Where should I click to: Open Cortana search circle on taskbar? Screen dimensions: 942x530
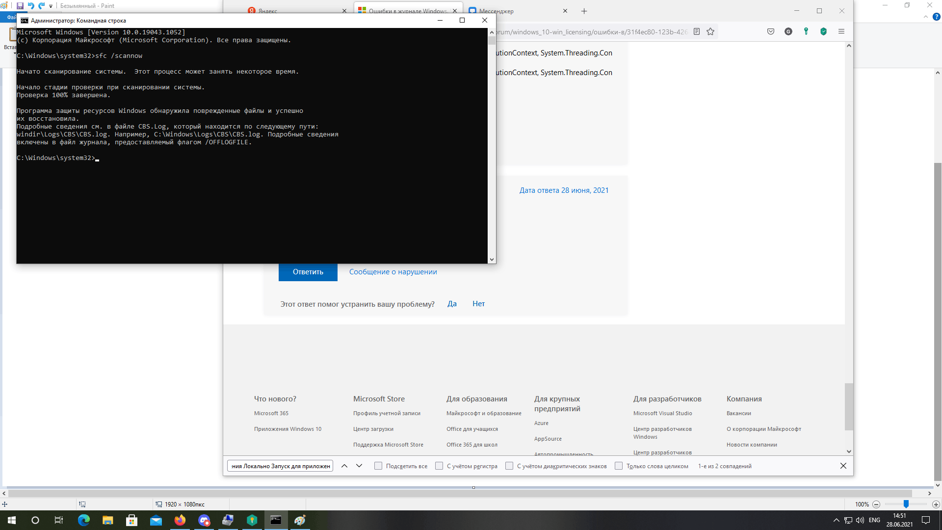coord(35,520)
